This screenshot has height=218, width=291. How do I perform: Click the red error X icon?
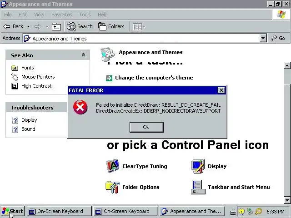point(80,107)
